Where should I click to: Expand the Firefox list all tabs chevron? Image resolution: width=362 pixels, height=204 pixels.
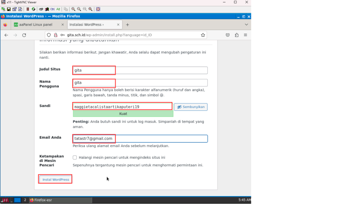click(x=246, y=25)
